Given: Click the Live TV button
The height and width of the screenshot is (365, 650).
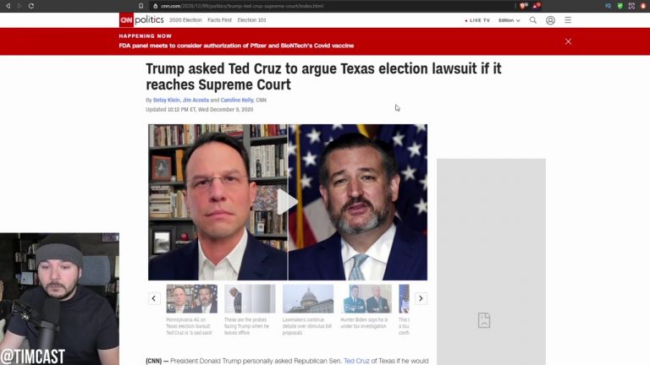Looking at the screenshot, I should click(x=477, y=20).
